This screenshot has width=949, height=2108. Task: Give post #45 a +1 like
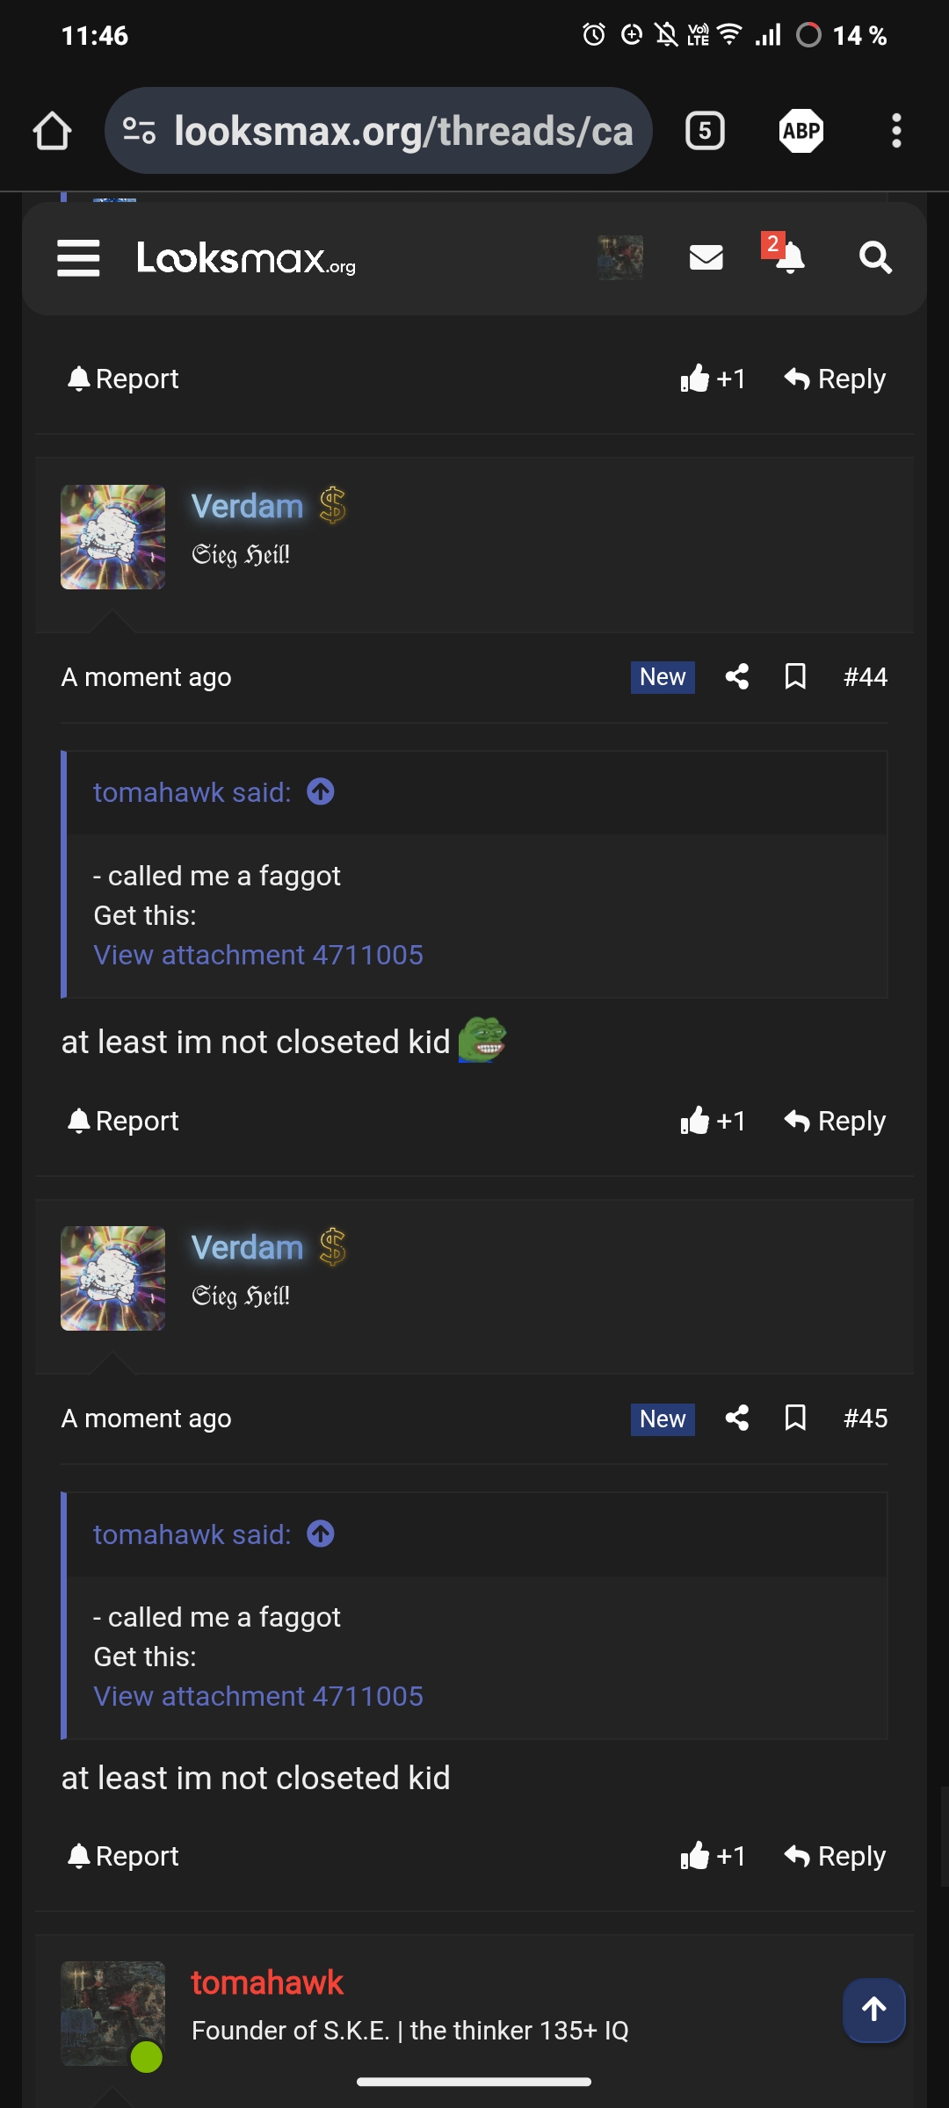(714, 1856)
